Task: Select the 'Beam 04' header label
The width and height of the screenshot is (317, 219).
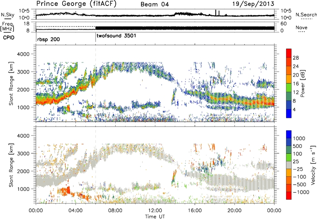Action: (155, 4)
